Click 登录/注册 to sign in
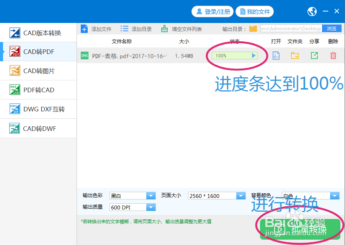 (212, 11)
